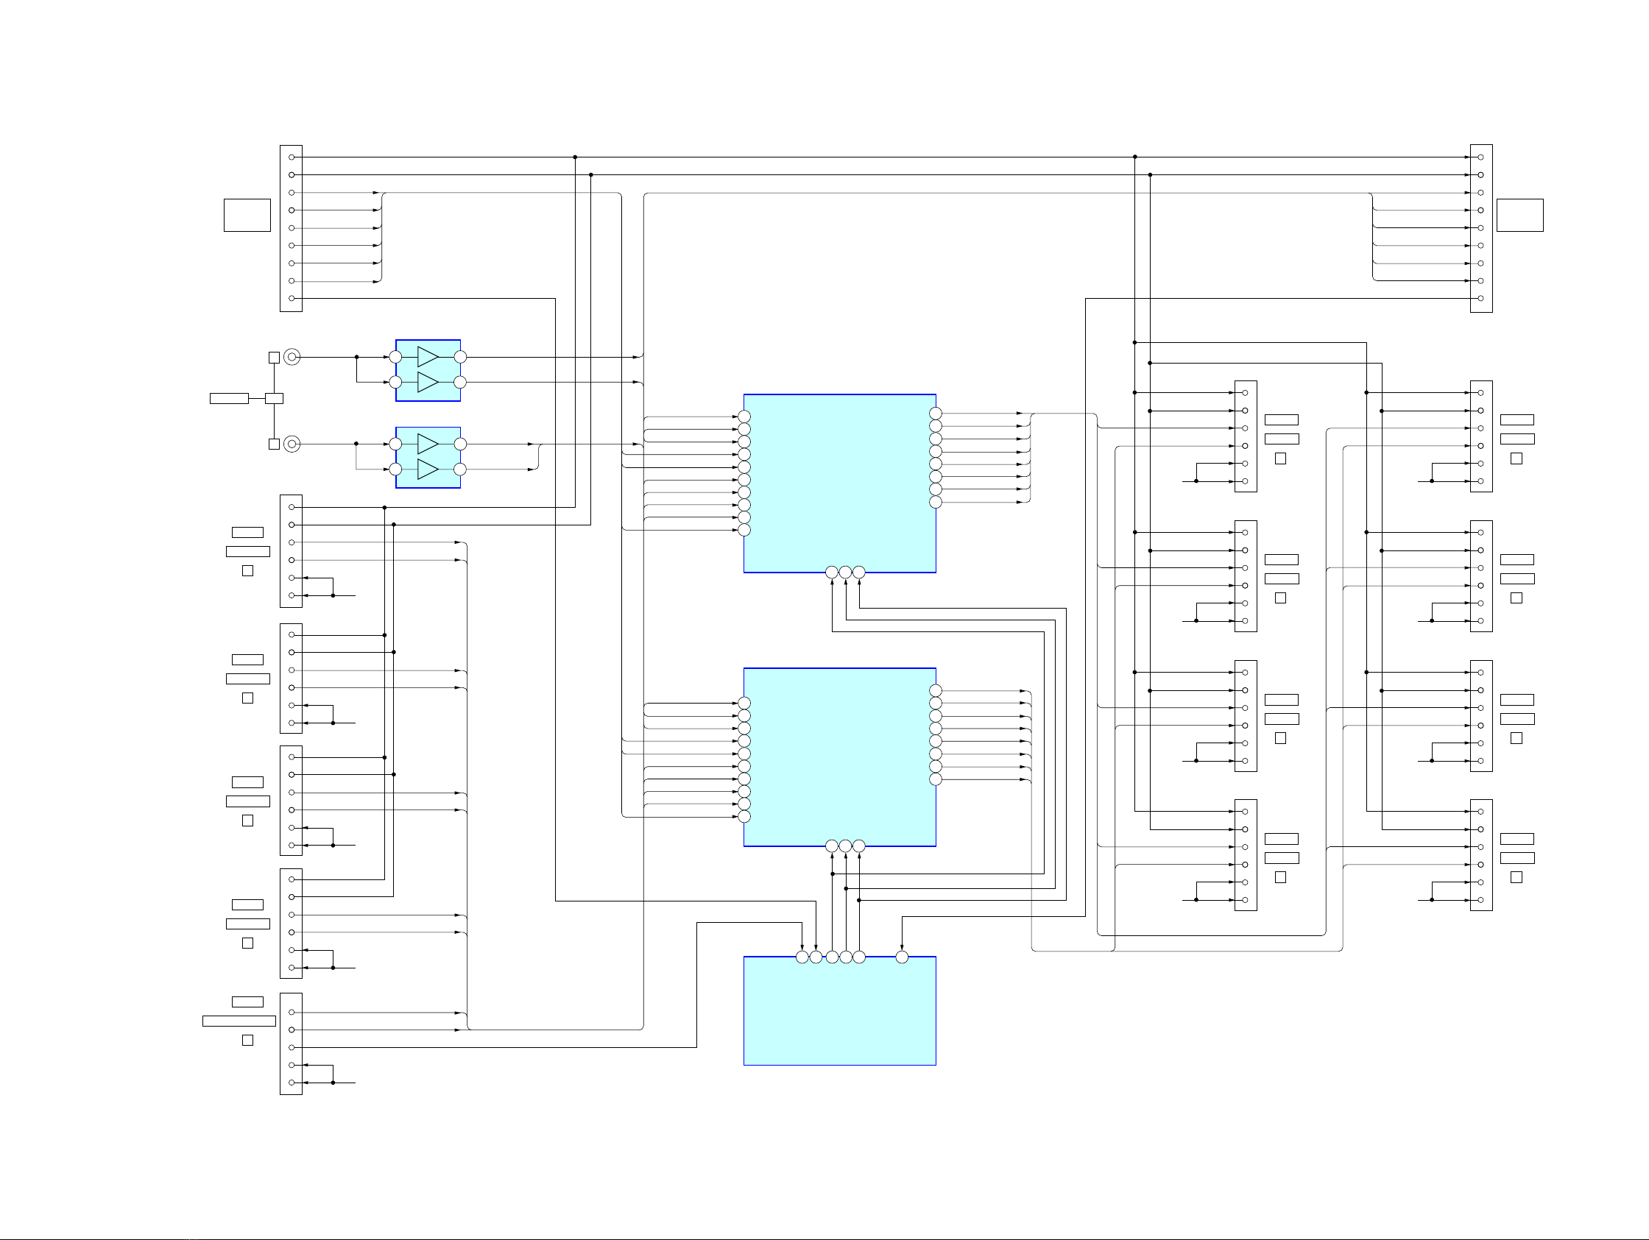Viewport: 1649px width, 1240px height.
Task: Select the middle large cyan IC block
Action: coord(839,757)
